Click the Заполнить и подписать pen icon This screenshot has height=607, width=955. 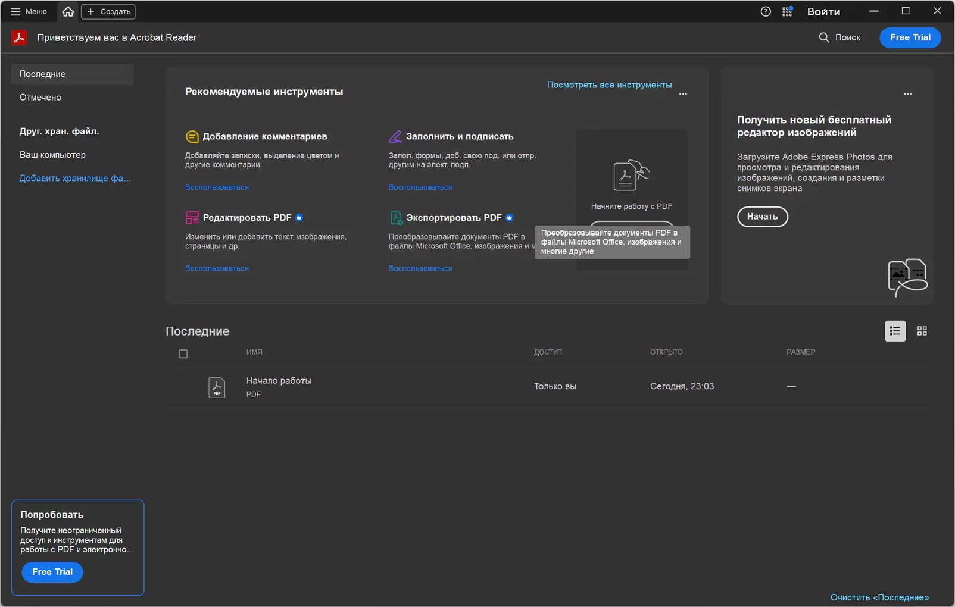[x=395, y=137]
